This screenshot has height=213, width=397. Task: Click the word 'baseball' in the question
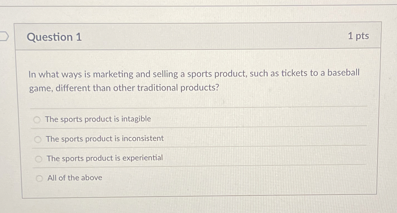[343, 73]
